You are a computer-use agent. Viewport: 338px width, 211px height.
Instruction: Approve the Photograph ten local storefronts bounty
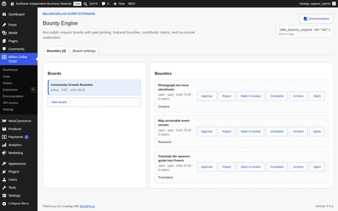(207, 96)
